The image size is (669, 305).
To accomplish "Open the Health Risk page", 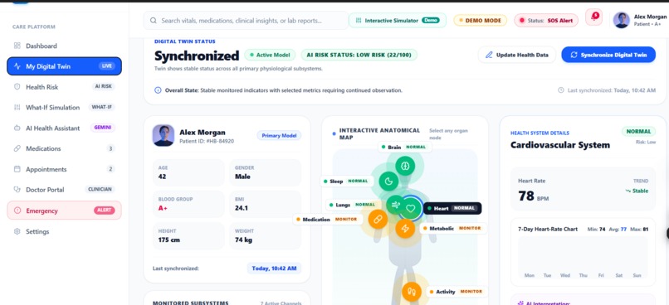I will [x=64, y=87].
